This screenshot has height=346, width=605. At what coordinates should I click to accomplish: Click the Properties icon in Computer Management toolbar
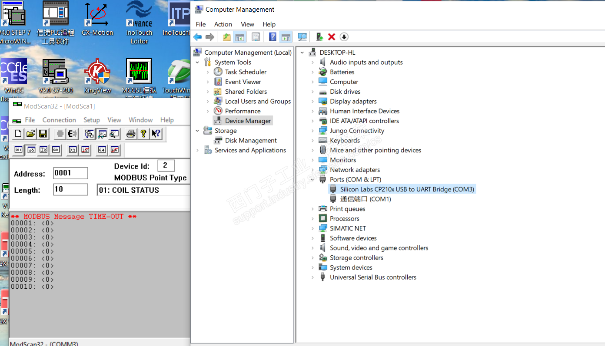256,37
